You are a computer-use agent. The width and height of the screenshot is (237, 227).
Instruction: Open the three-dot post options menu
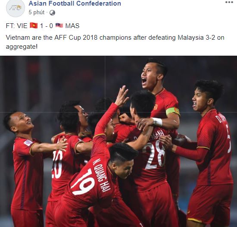(x=229, y=2)
